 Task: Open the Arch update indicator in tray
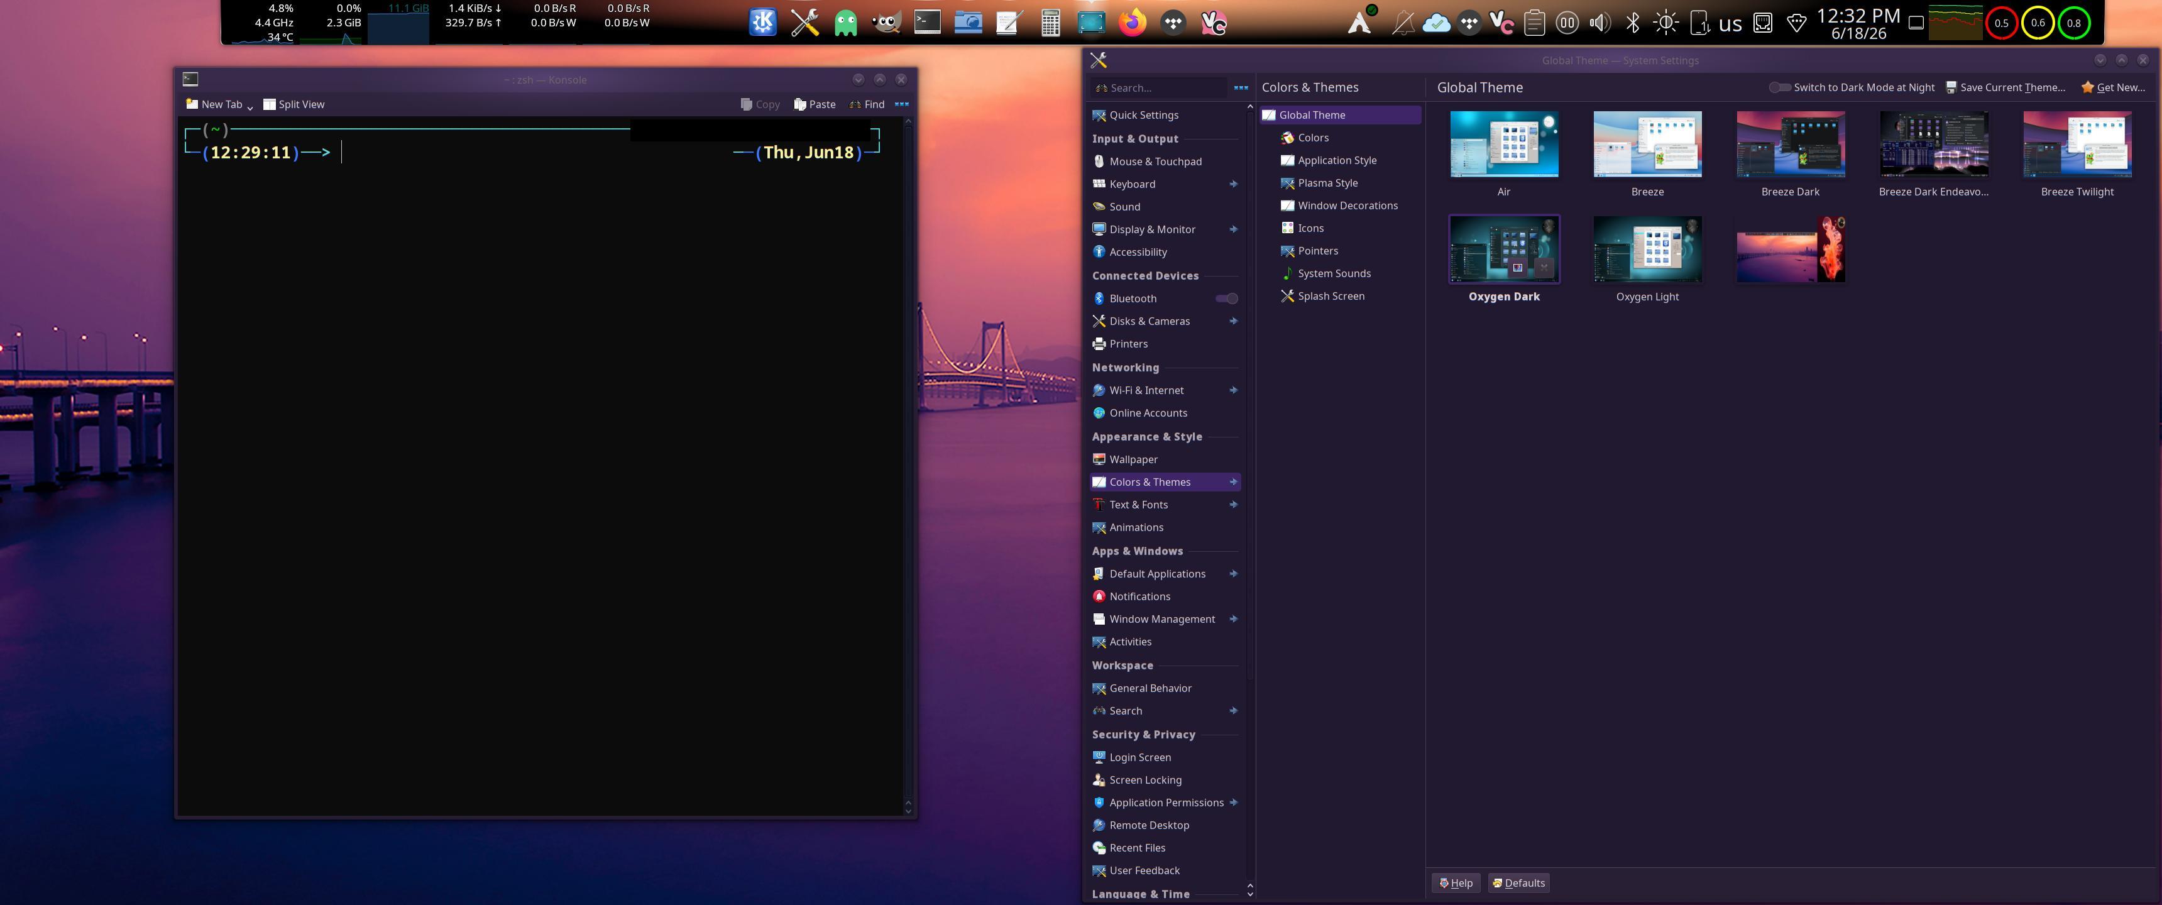click(1361, 23)
